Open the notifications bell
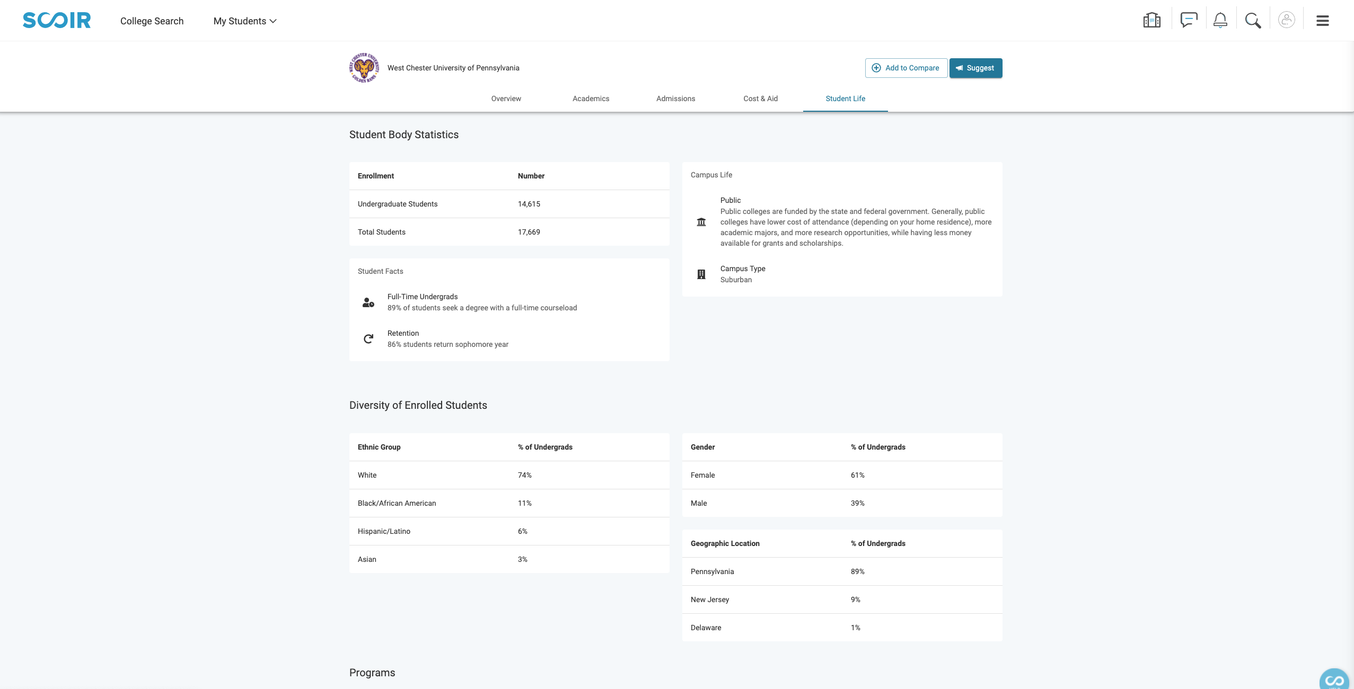The width and height of the screenshot is (1354, 689). 1220,21
